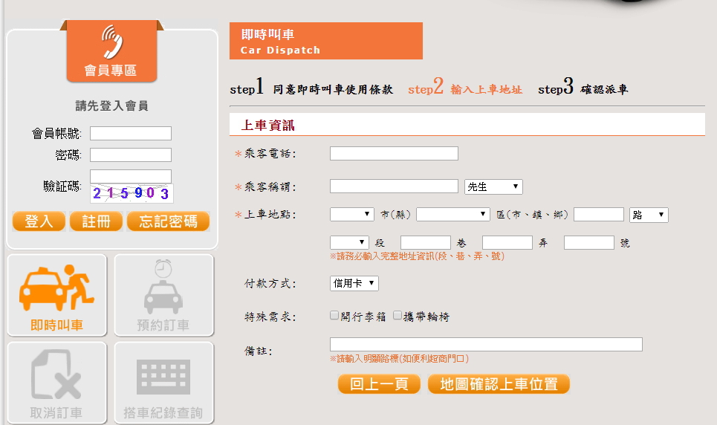
Task: Open the 信用卡 payment method dropdown
Action: point(354,283)
